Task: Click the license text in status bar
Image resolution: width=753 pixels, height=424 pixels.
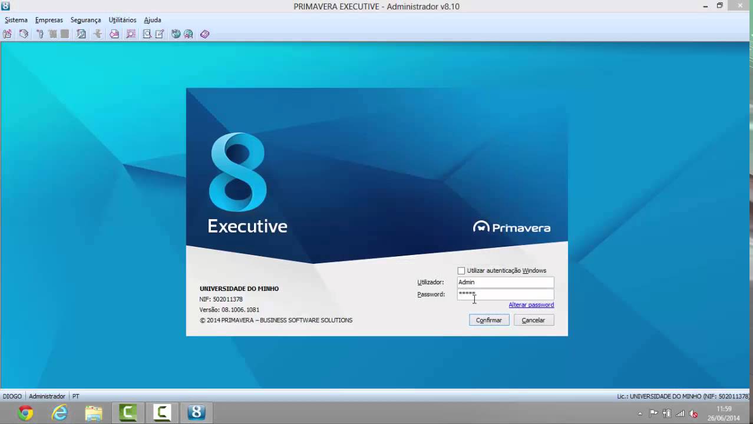Action: click(x=683, y=396)
